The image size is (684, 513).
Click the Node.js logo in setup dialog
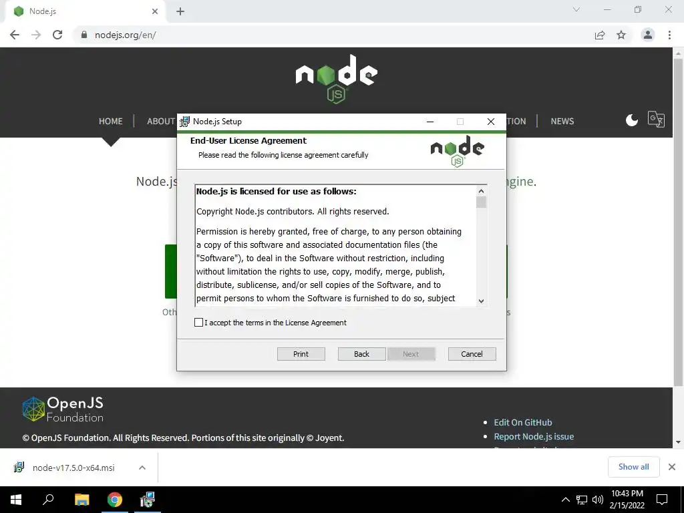click(x=457, y=151)
